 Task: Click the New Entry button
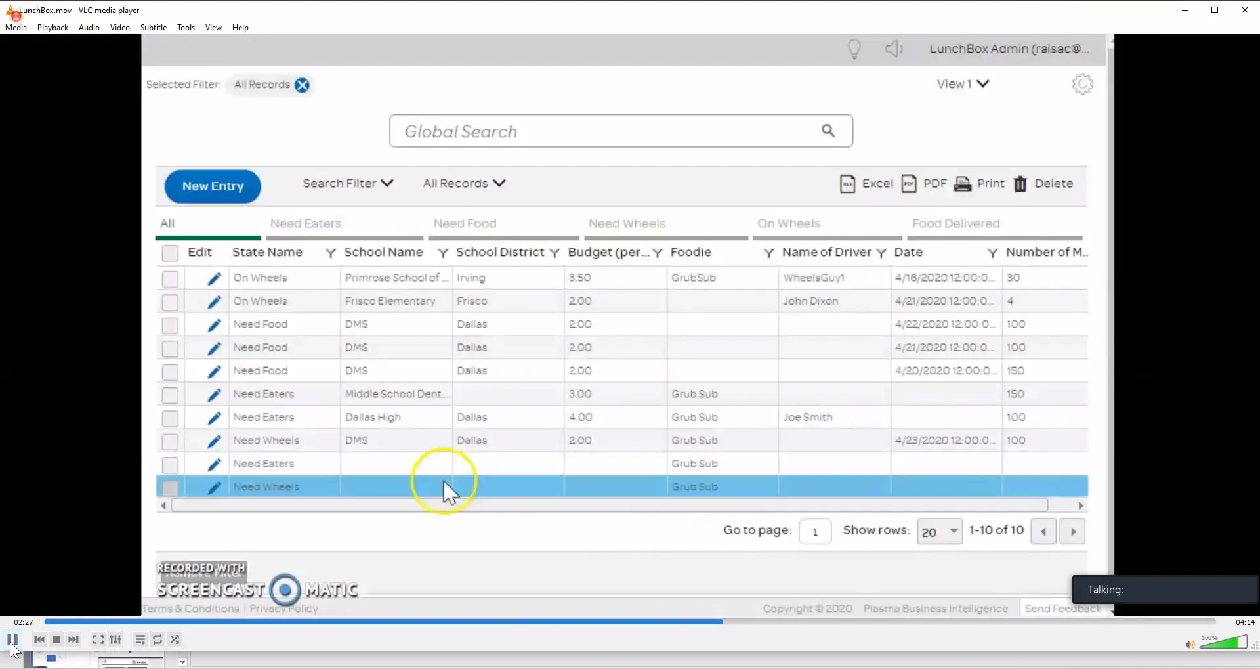click(213, 186)
